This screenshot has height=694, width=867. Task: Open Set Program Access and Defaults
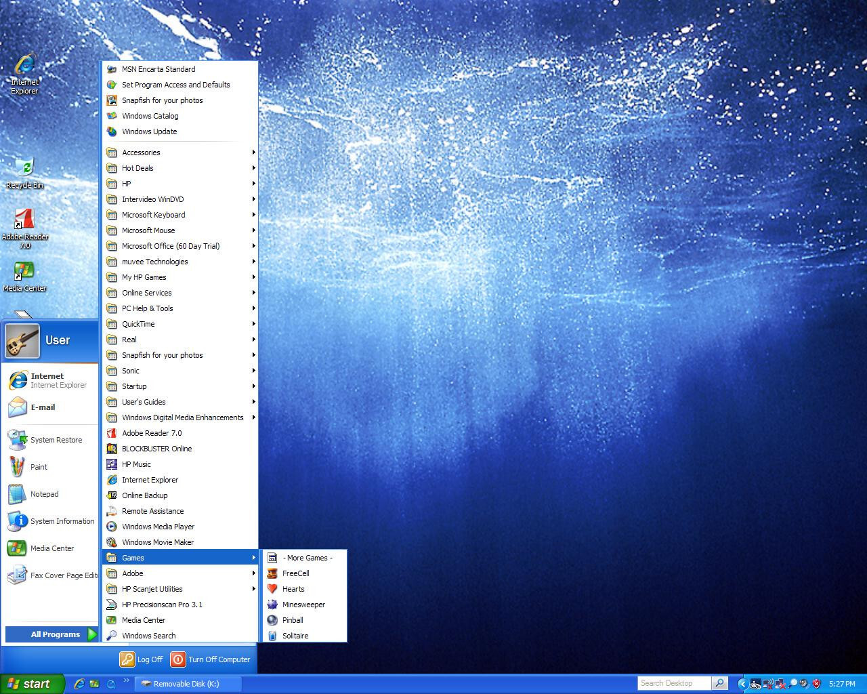pos(180,85)
